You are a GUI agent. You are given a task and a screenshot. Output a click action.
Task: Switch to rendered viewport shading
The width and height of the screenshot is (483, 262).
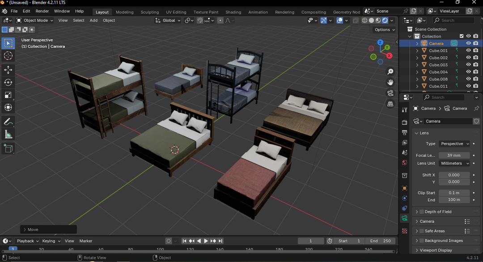385,20
